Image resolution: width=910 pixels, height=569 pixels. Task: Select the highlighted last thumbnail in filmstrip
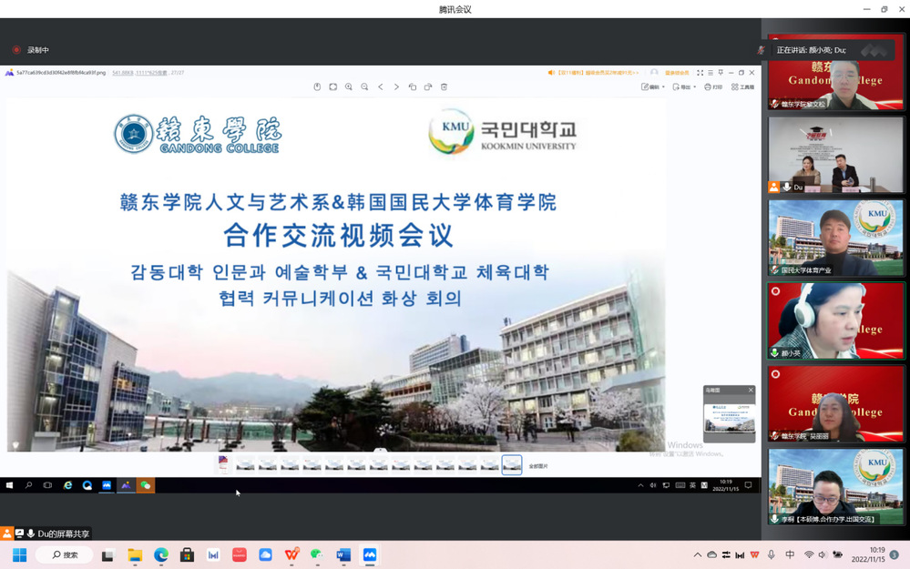click(x=512, y=465)
